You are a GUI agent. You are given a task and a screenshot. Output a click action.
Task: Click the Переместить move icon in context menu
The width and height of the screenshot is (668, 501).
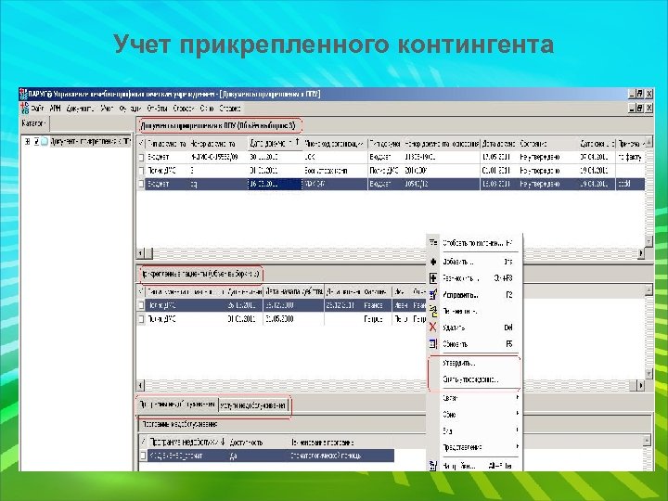[433, 311]
